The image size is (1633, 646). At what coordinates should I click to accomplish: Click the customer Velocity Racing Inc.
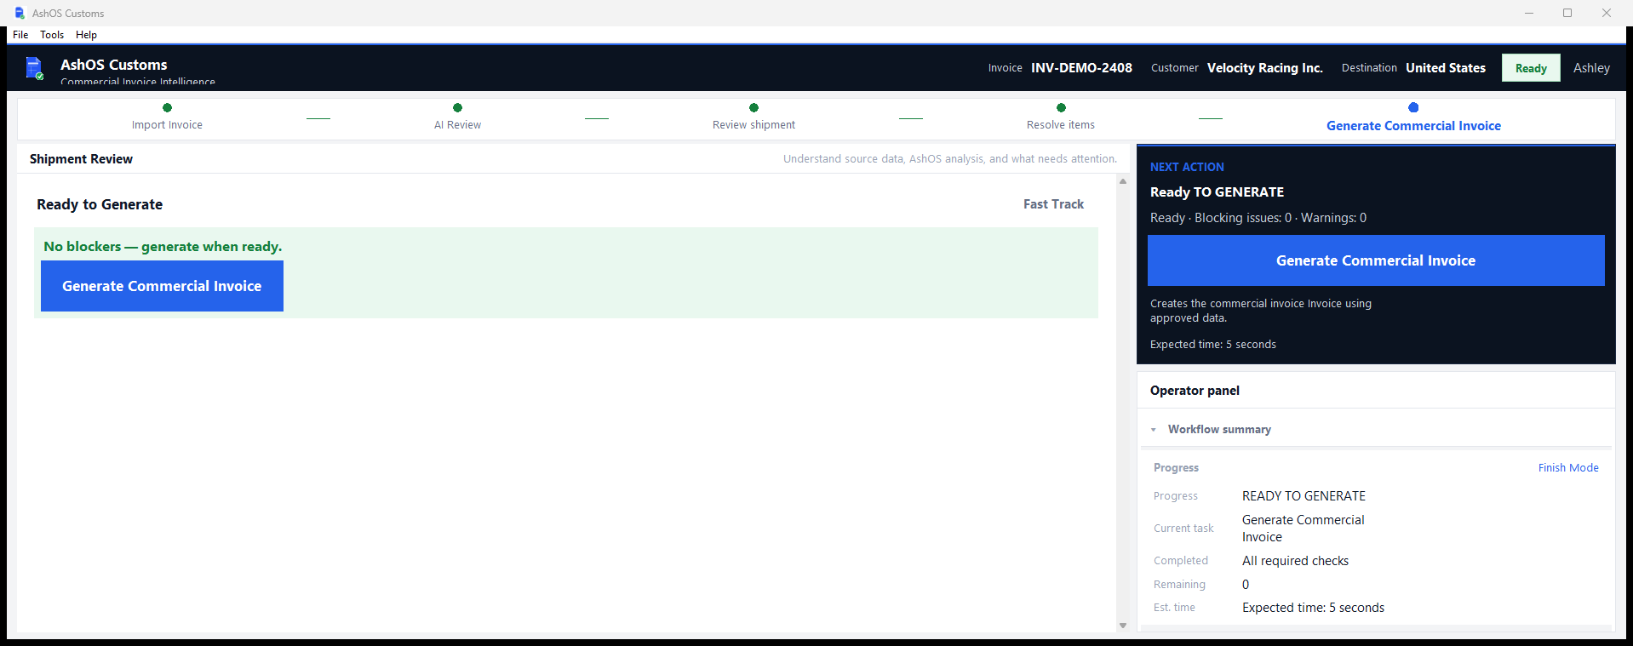click(x=1264, y=68)
